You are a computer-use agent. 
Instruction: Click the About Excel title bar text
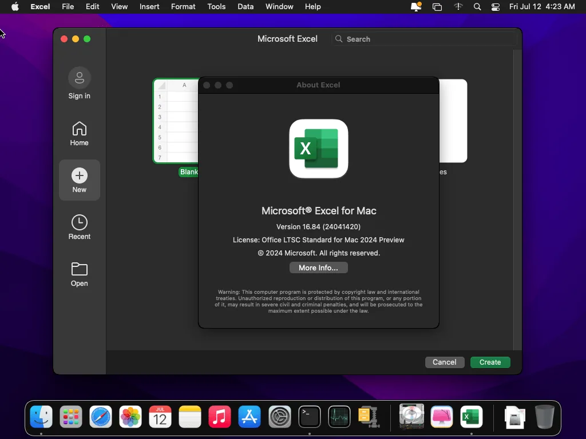pos(318,85)
